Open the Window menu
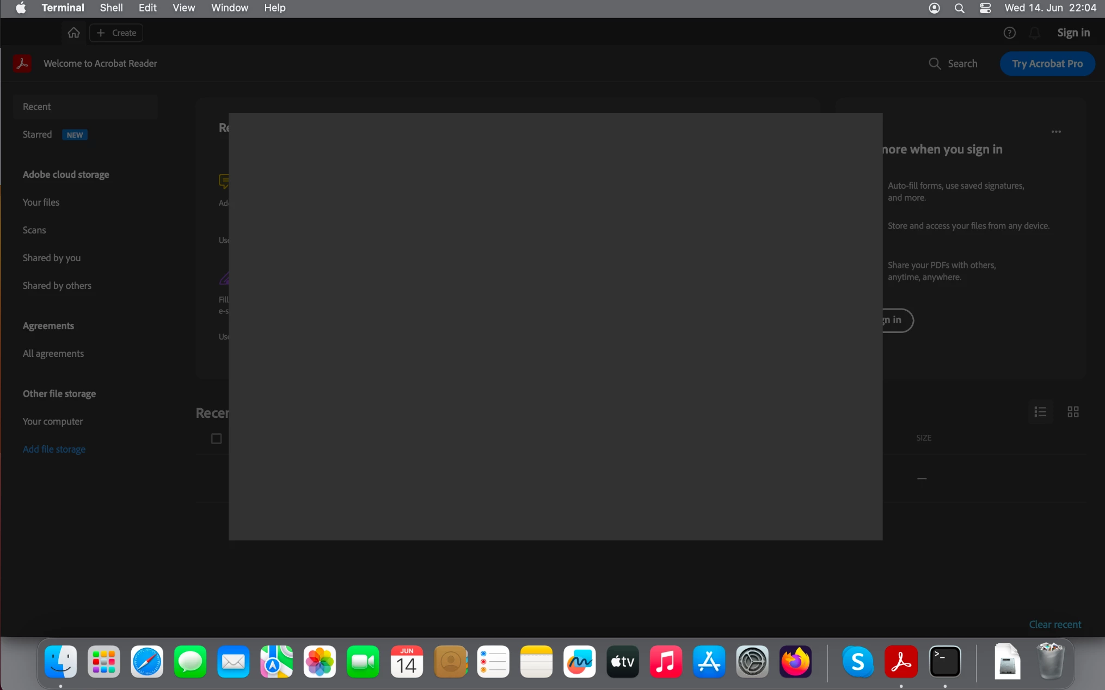This screenshot has width=1105, height=690. coord(229,8)
